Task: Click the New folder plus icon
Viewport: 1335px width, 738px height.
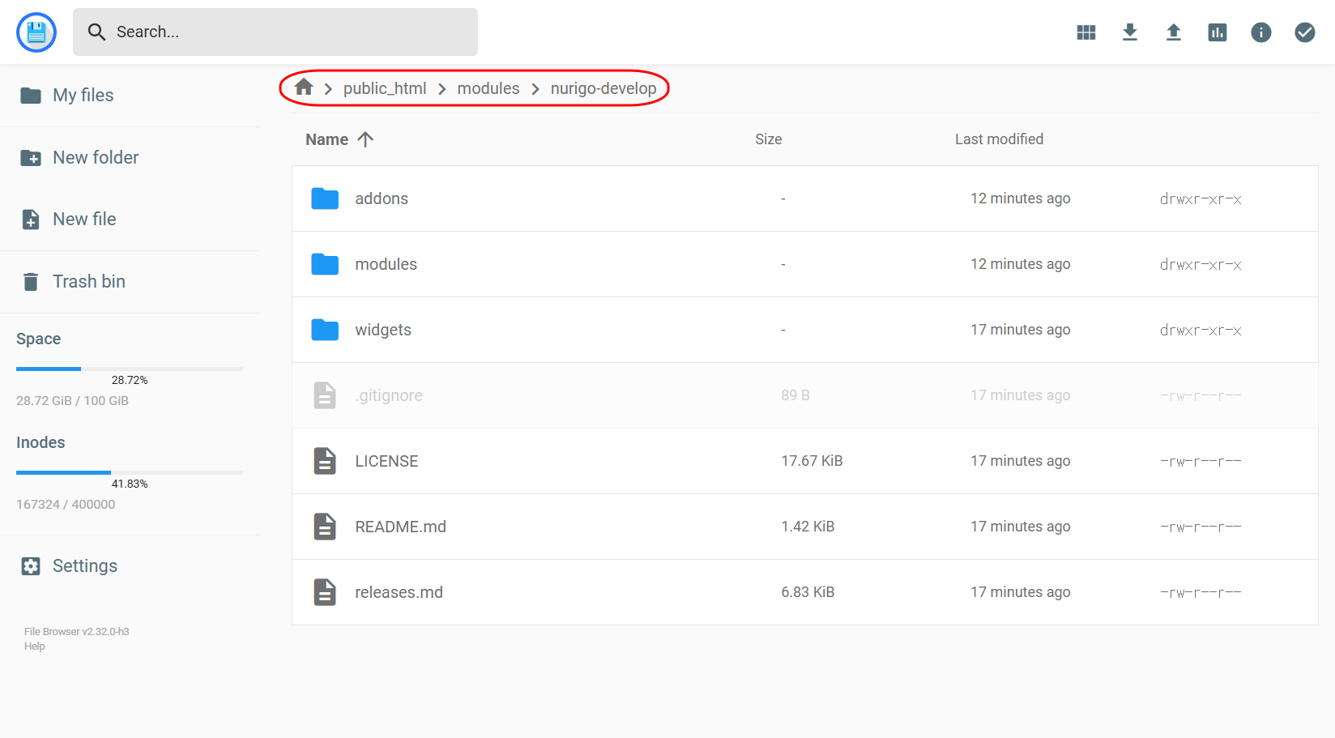Action: 31,158
